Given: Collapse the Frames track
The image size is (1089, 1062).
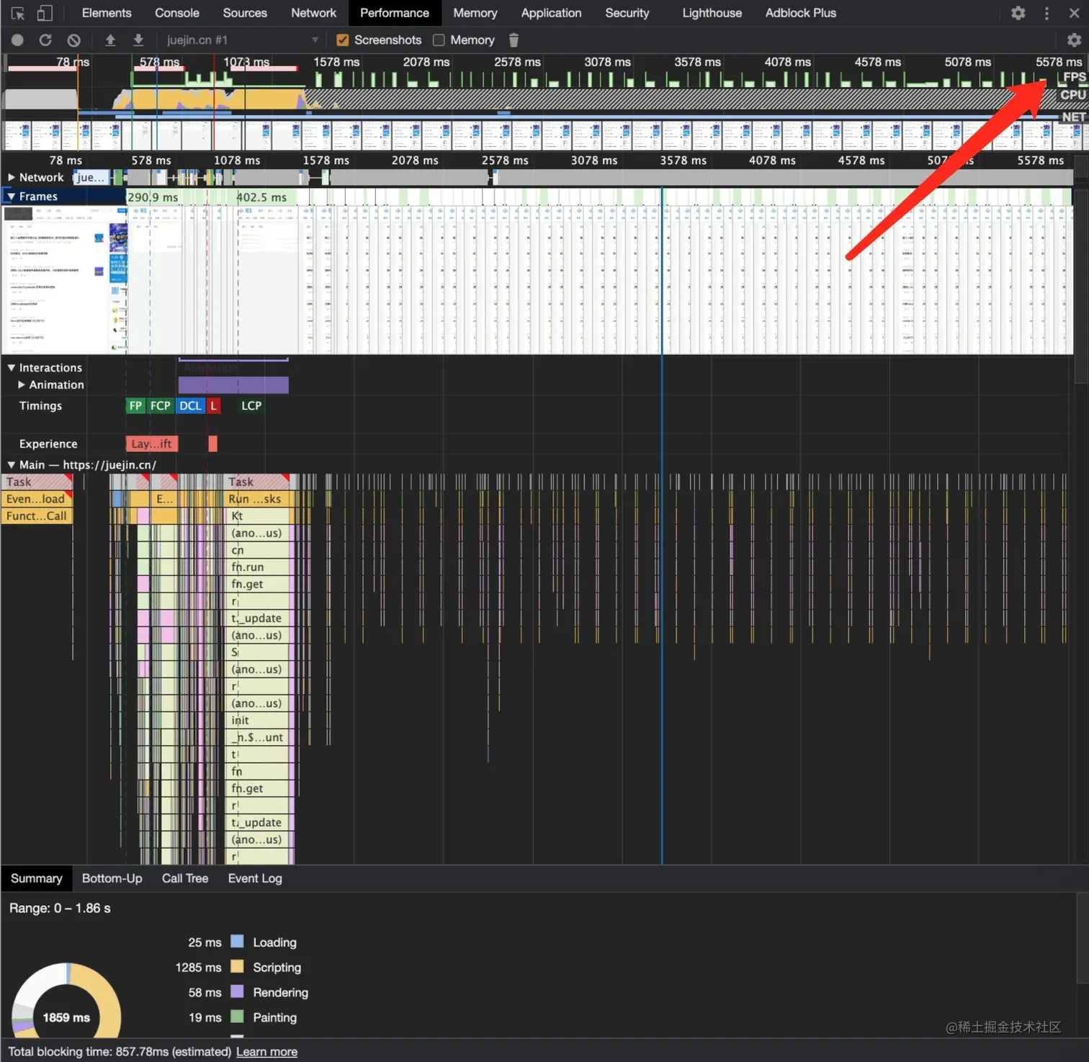Looking at the screenshot, I should (12, 197).
